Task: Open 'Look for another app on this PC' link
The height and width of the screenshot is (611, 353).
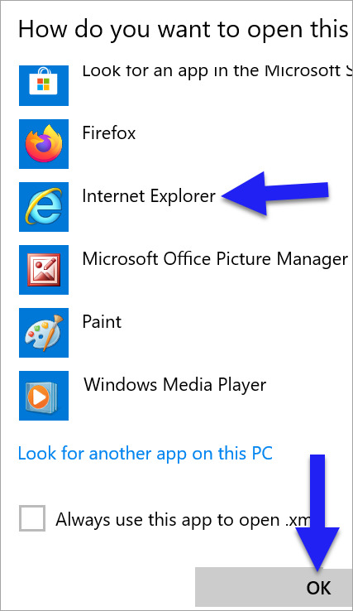Action: (x=145, y=454)
